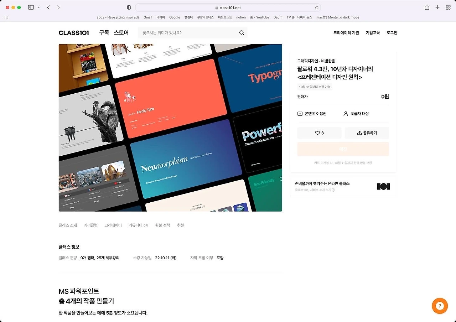Open the 홈 - YouTube bookmark
This screenshot has width=456, height=322.
(x=259, y=17)
